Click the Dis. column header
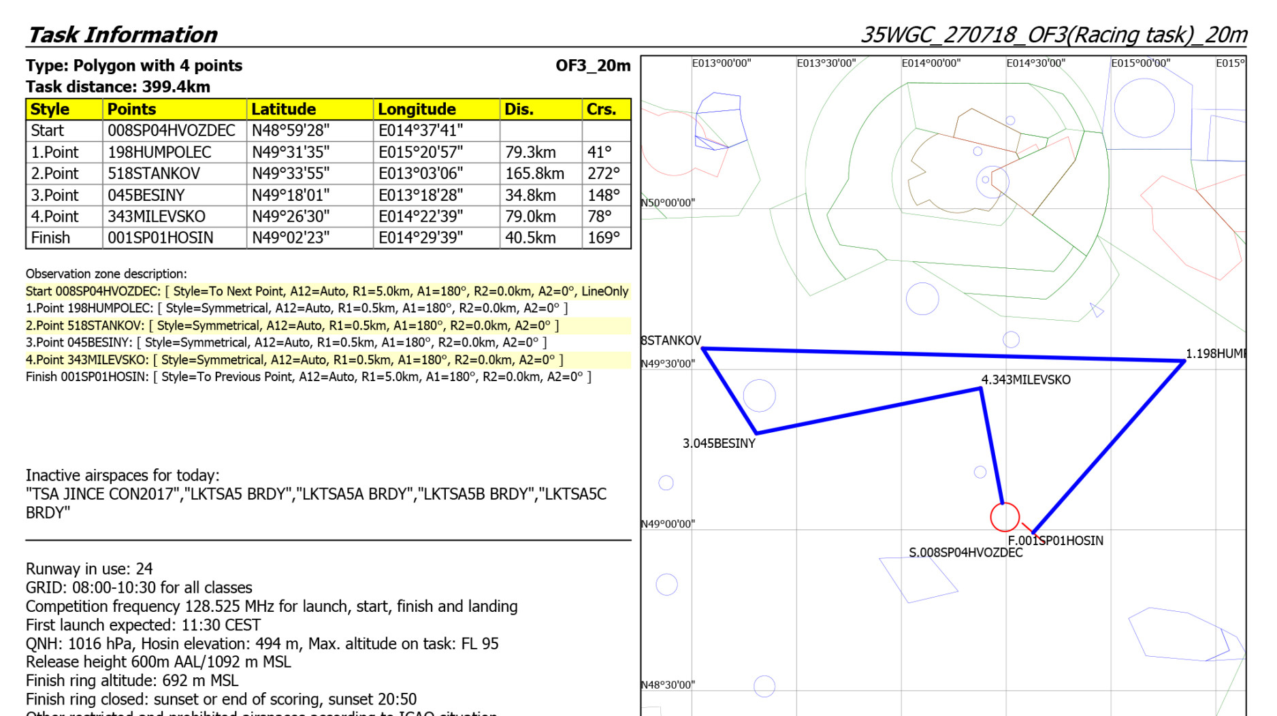The image size is (1277, 716). click(x=519, y=110)
